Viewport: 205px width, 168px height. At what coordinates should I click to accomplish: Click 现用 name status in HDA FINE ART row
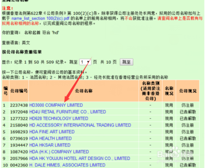tap(169, 132)
